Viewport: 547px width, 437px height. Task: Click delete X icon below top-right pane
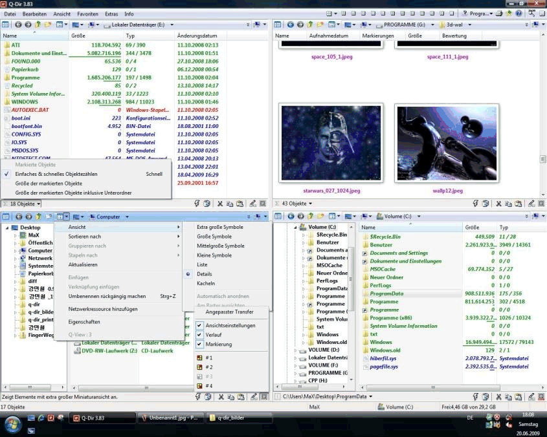[499, 204]
